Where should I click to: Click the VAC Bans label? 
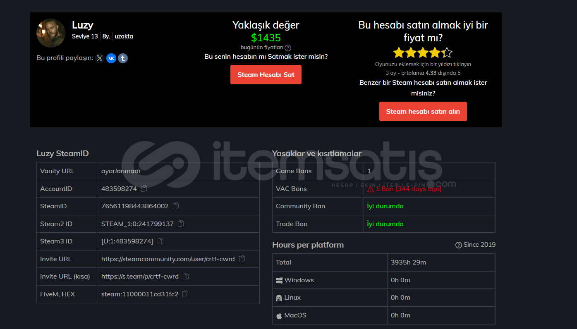[291, 188]
